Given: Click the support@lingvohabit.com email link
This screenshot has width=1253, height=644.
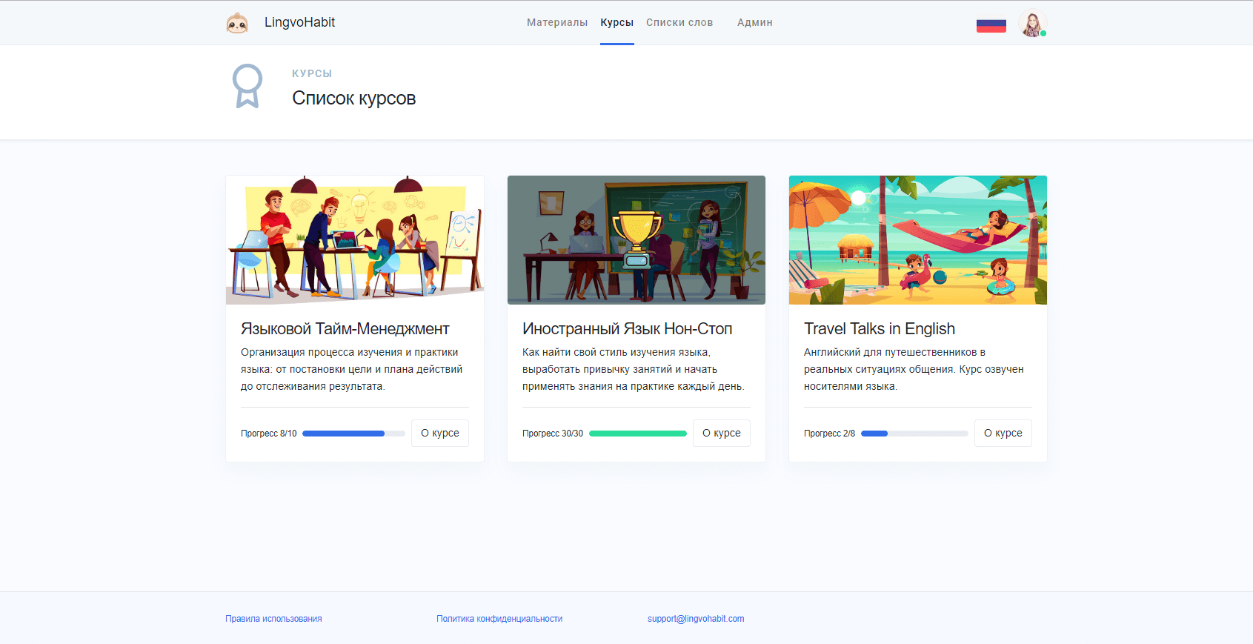Looking at the screenshot, I should [x=696, y=619].
